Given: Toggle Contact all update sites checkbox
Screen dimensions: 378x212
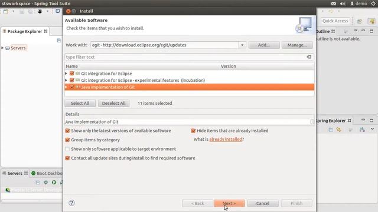Looking at the screenshot, I should point(67,158).
